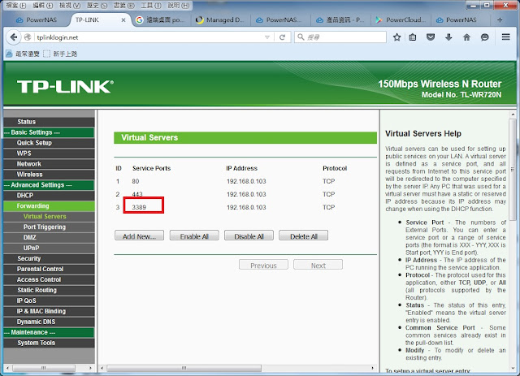Click the Next page button
Image resolution: width=520 pixels, height=376 pixels.
[318, 265]
